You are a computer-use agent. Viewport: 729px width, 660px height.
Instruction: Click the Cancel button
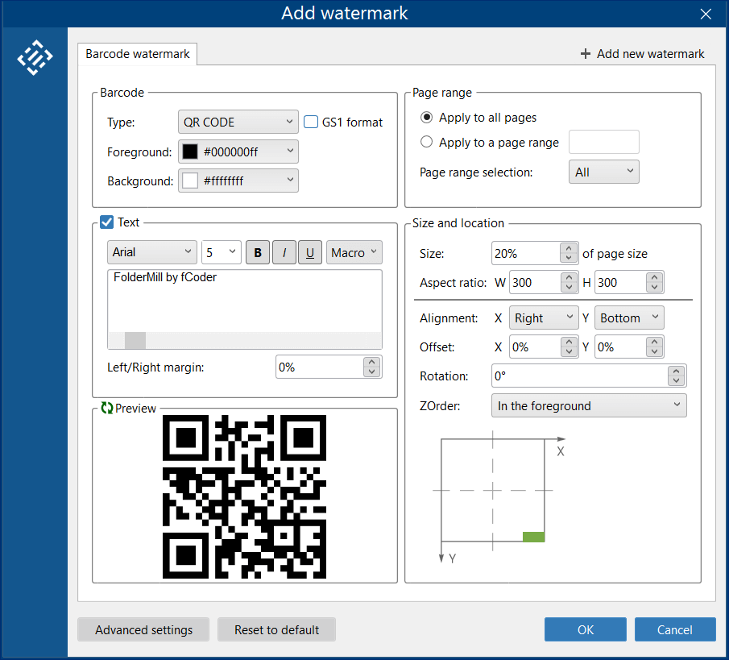pyautogui.click(x=675, y=629)
